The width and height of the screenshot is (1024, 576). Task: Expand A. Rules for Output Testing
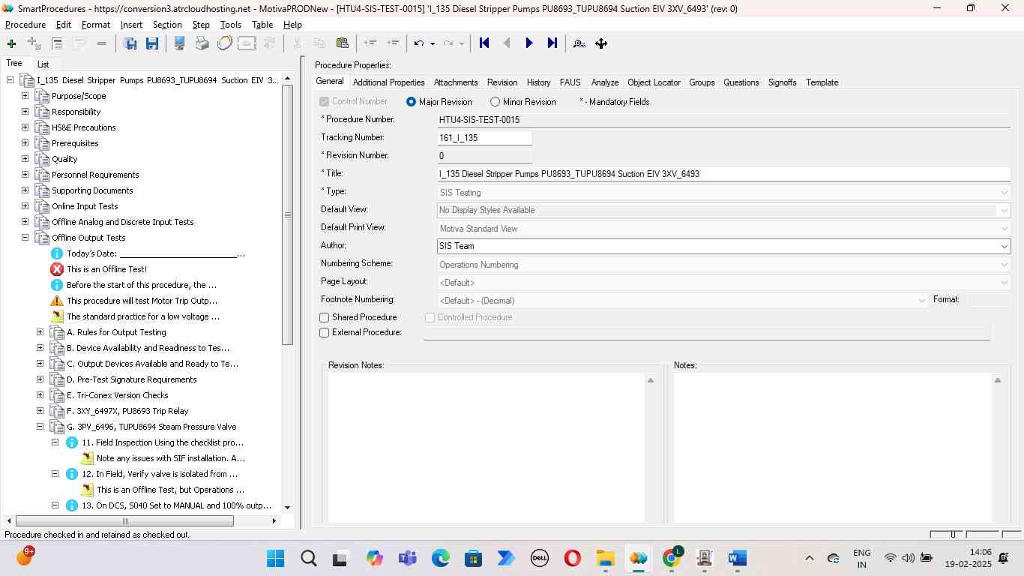[x=40, y=332]
